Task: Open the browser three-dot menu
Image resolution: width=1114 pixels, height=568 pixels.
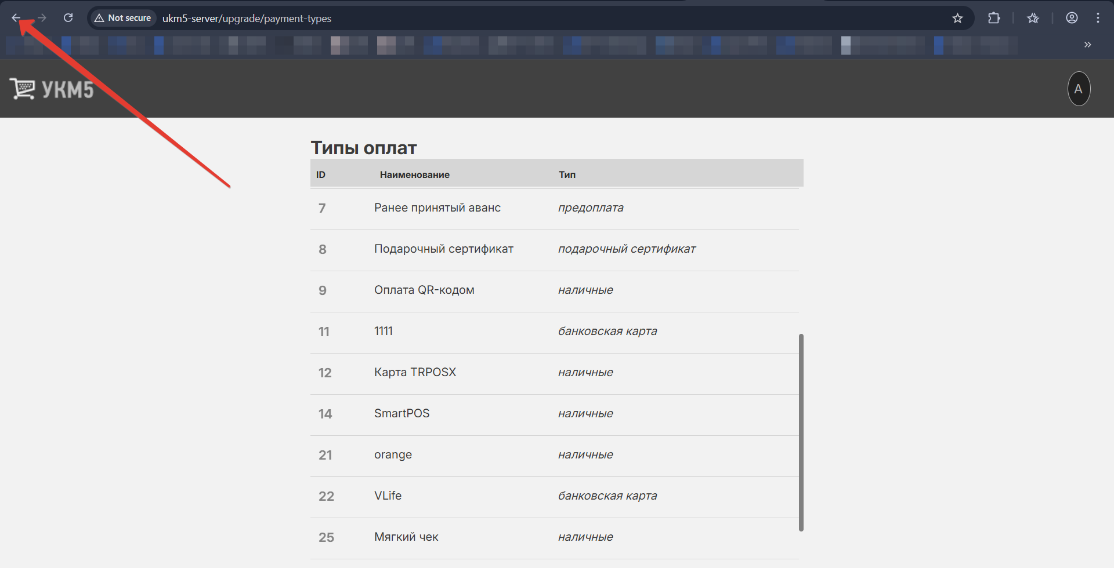Action: [1098, 18]
